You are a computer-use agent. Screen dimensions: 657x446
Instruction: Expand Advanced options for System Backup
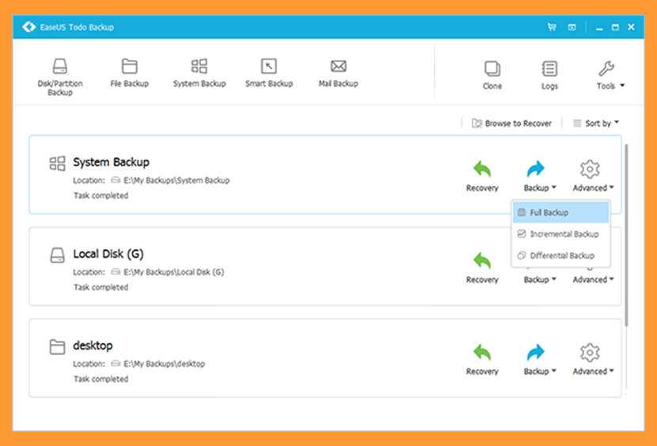tap(592, 176)
